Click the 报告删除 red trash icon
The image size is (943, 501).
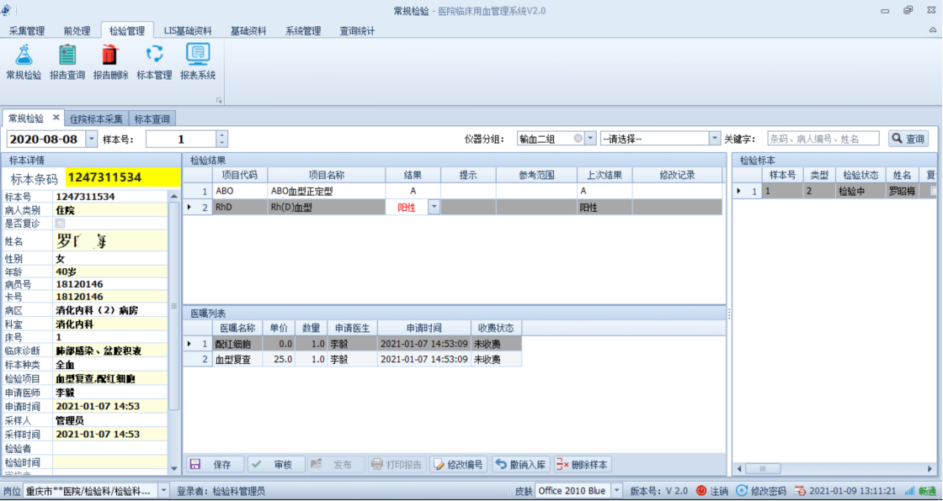pyautogui.click(x=110, y=55)
